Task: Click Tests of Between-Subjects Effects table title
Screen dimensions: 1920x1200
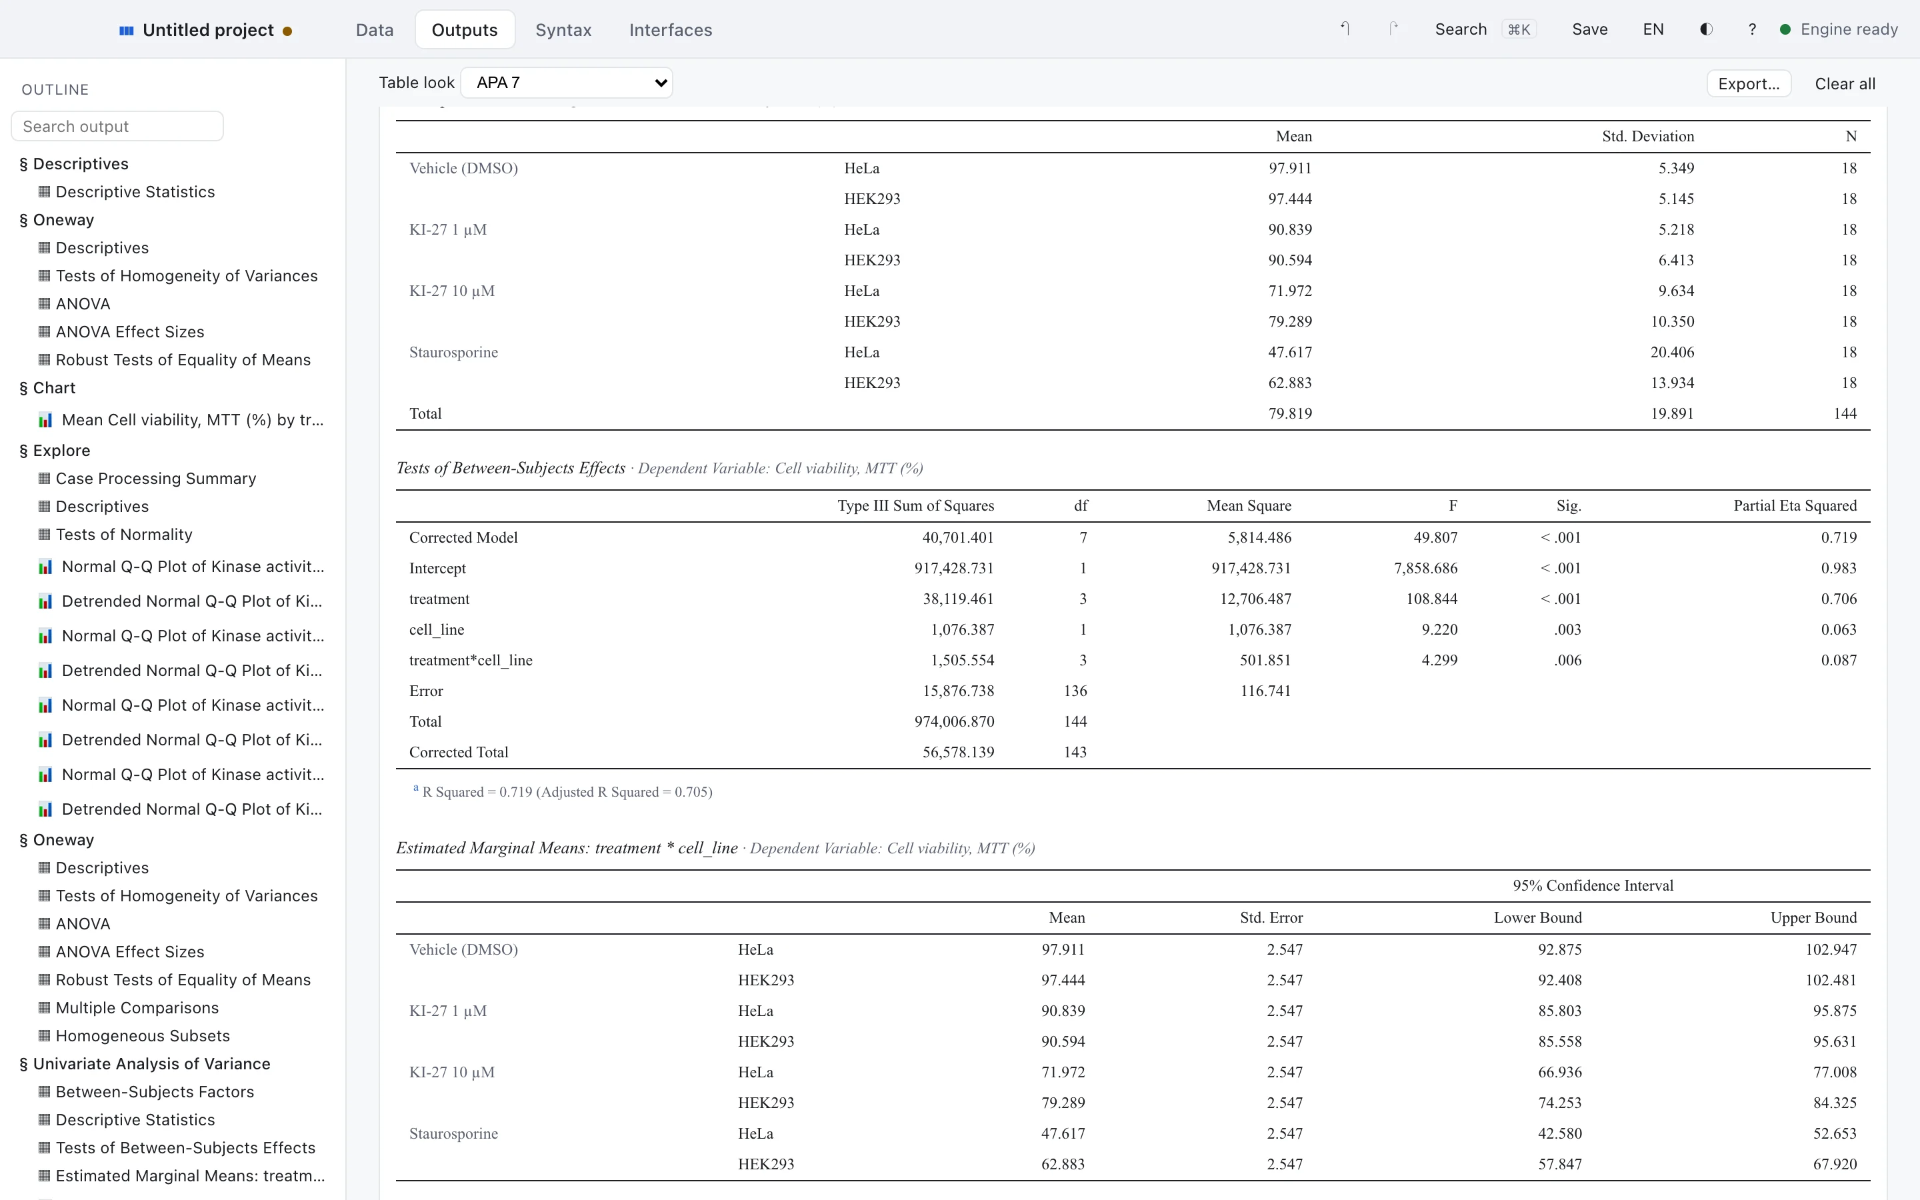Action: [511, 468]
